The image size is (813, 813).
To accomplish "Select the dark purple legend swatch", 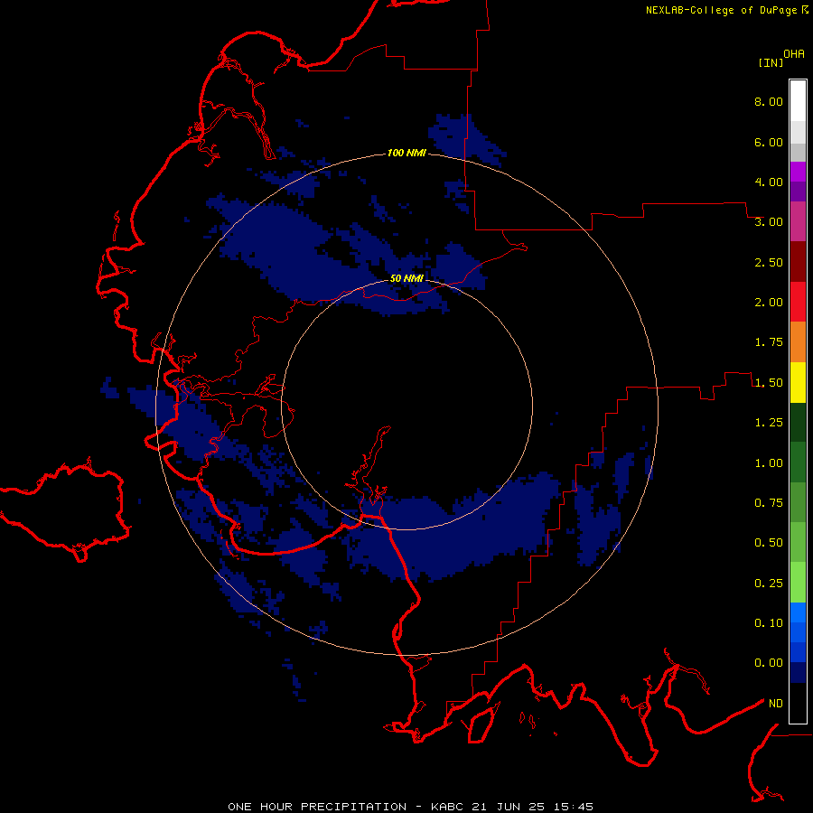I will (x=798, y=192).
